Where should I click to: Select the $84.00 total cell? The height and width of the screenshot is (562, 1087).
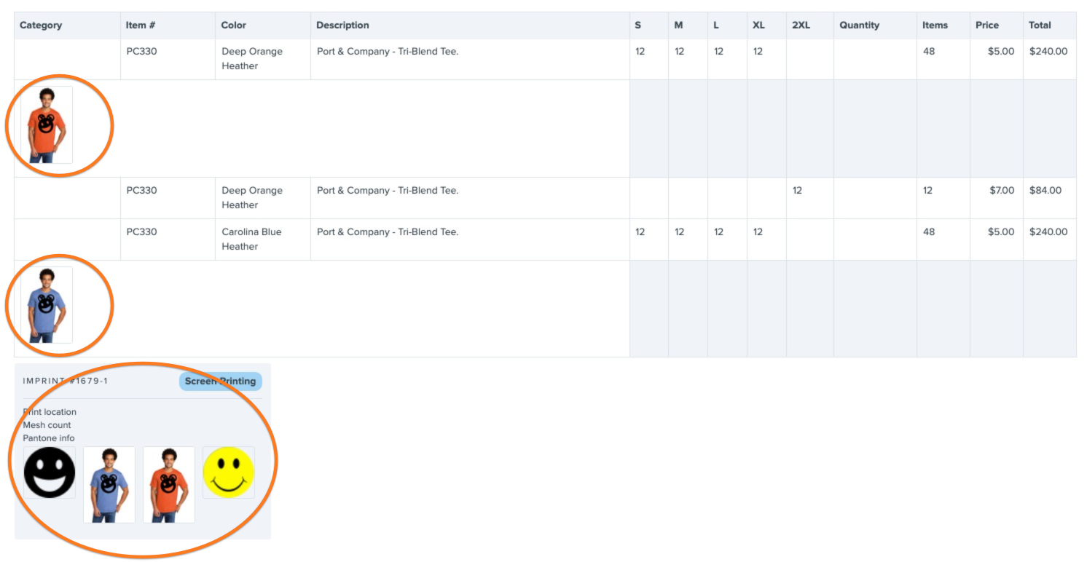point(1050,198)
